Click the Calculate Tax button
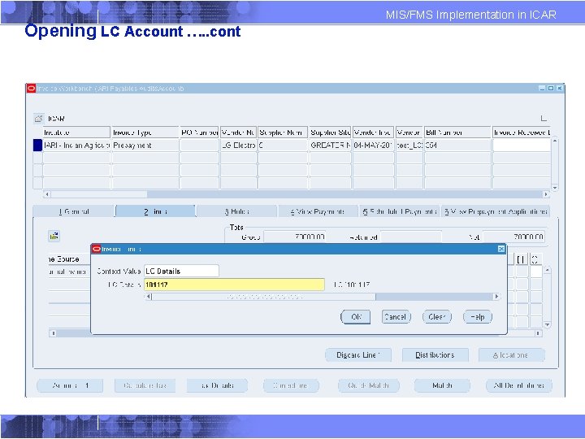Screen dimensions: 585x439 point(145,385)
